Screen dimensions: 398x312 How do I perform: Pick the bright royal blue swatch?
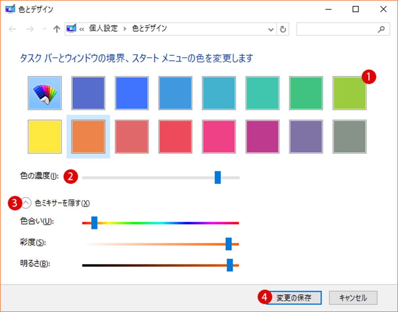coord(132,93)
